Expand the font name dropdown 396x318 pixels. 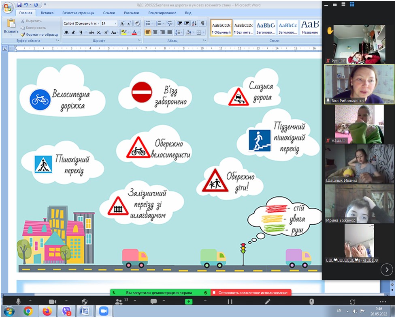coord(98,24)
